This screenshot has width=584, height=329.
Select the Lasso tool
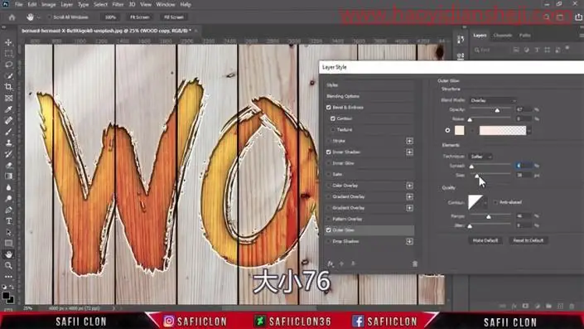click(8, 65)
